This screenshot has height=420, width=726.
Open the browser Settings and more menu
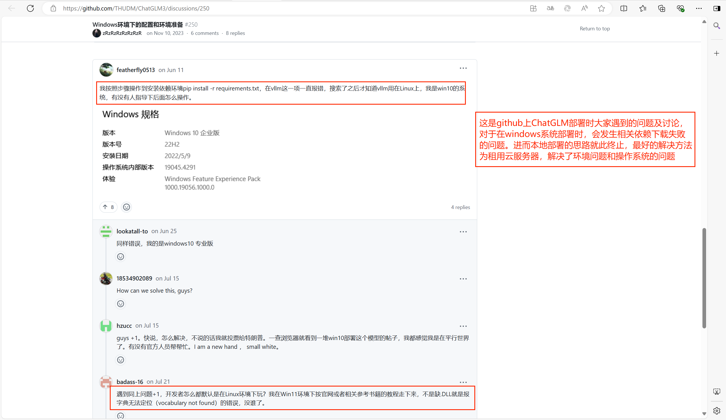coord(699,8)
